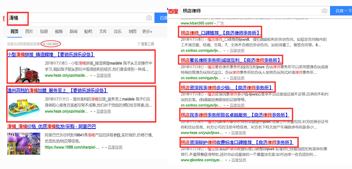Open result 横店律师_口碑推荐_【良济律师事务所】
Image resolution: width=352 pixels, height=169 pixels.
click(x=220, y=33)
